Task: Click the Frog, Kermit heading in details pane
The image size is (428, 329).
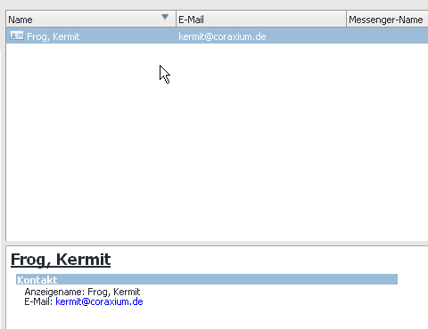Action: pos(61,260)
